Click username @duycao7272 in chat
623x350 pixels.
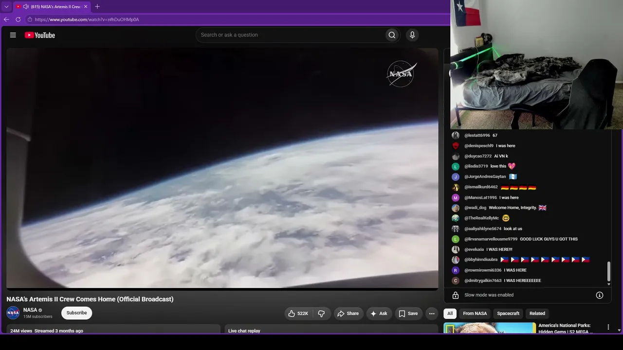tap(478, 157)
